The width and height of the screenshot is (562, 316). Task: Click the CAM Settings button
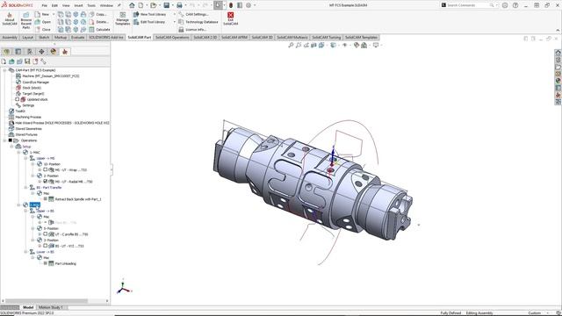(x=193, y=14)
